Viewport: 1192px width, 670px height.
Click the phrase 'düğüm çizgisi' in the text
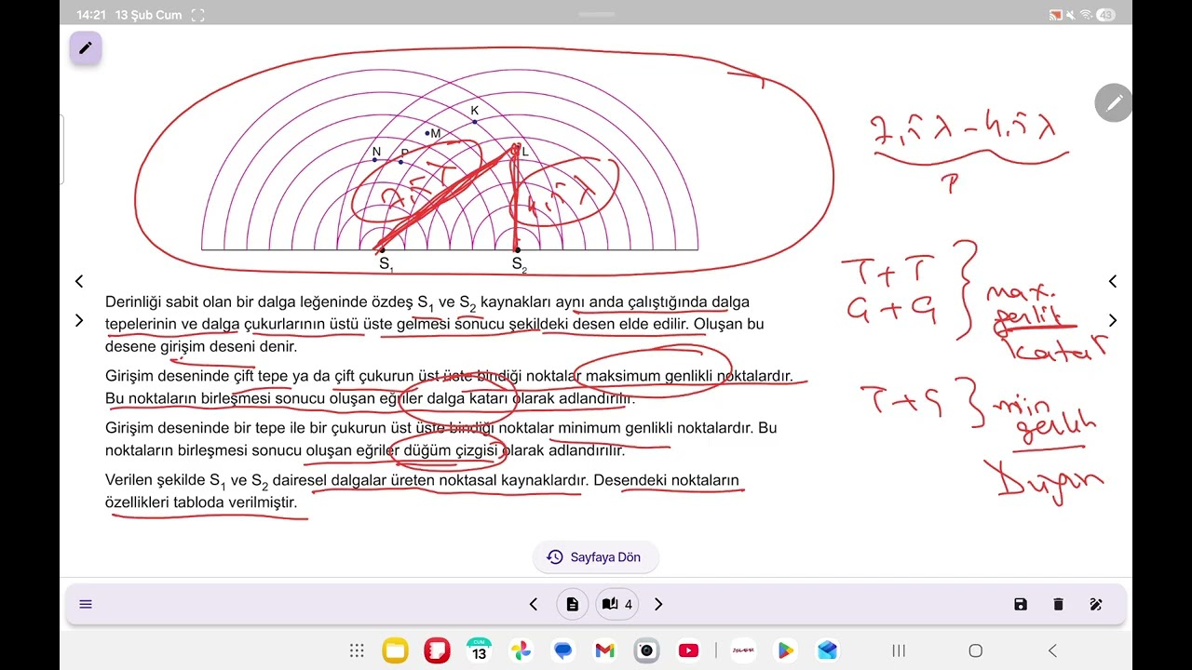point(451,450)
